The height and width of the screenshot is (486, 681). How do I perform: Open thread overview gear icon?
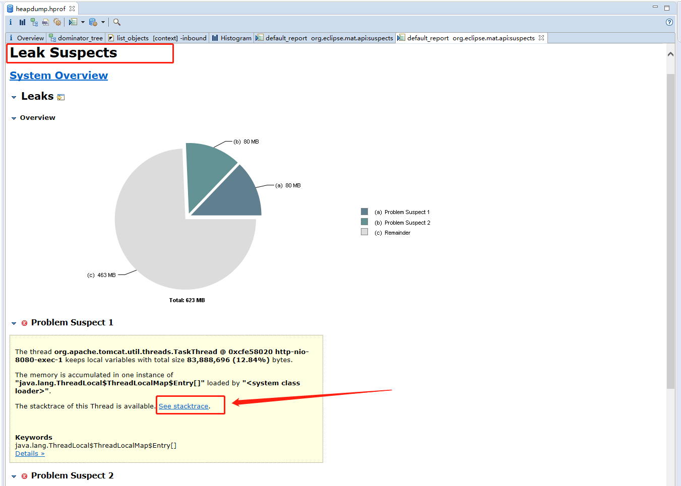(x=57, y=22)
